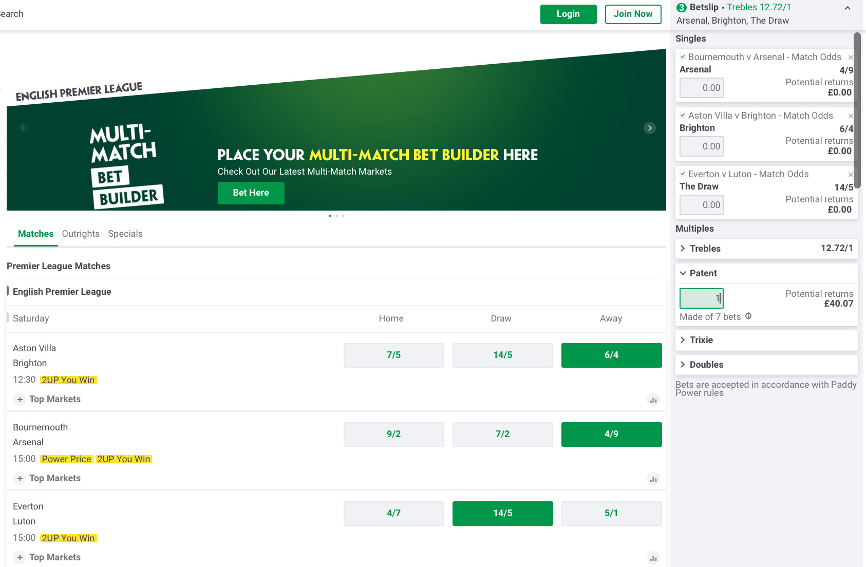Go to the previous carousel slide
This screenshot has height=567, width=866.
[23, 128]
